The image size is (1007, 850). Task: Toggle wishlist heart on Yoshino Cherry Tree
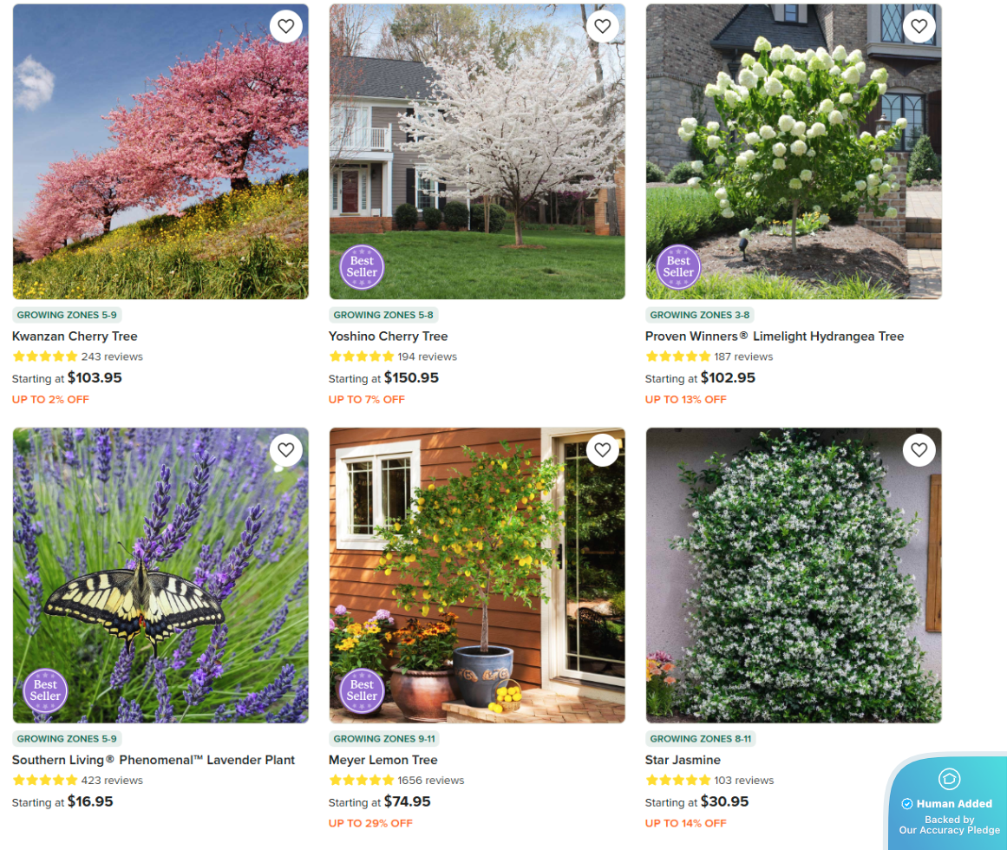pos(603,26)
